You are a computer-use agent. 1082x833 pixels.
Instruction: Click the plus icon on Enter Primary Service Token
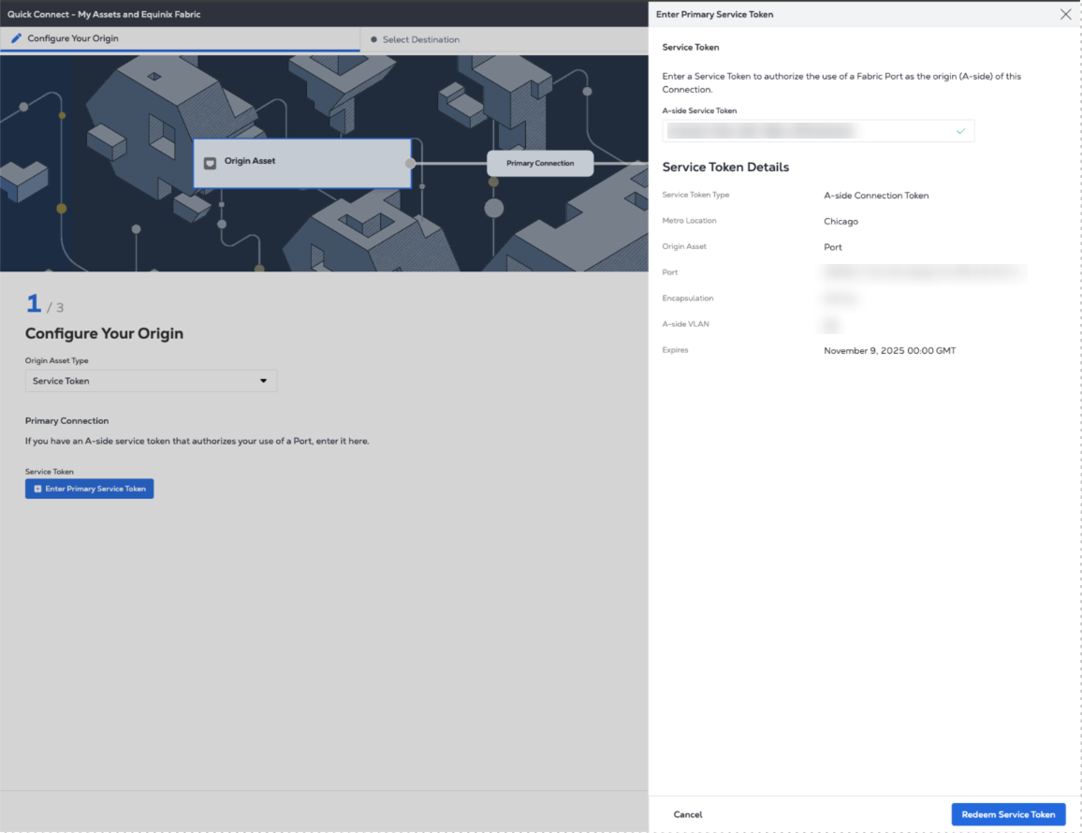[x=37, y=489]
